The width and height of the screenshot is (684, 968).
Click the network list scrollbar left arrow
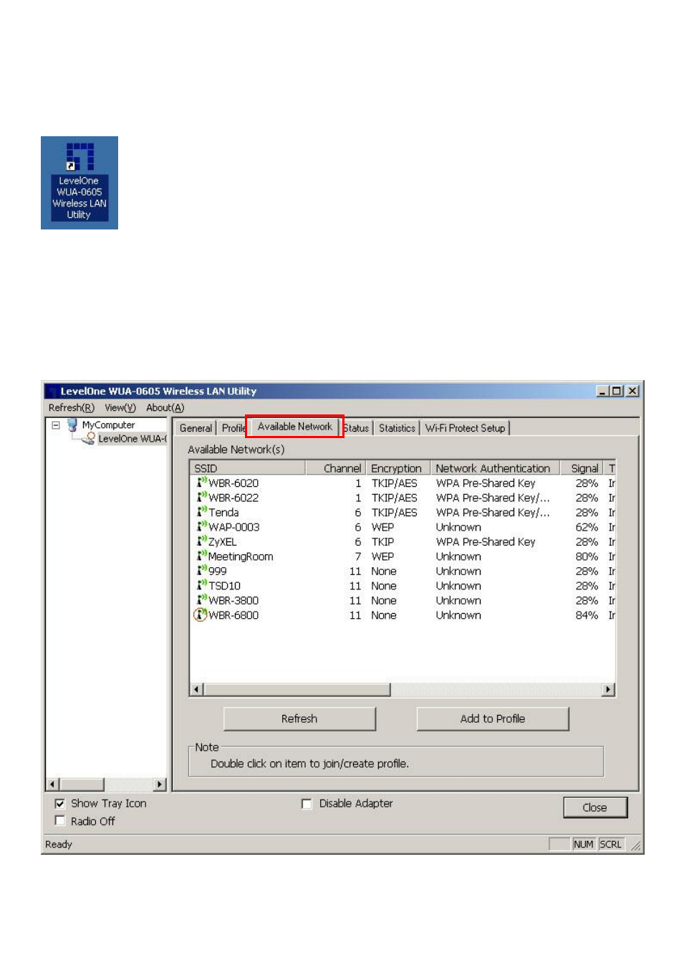[197, 689]
